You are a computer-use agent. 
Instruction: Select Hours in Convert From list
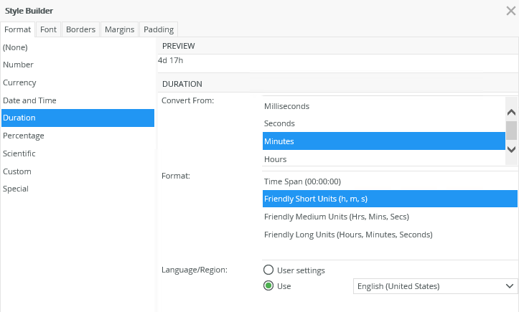tap(275, 159)
